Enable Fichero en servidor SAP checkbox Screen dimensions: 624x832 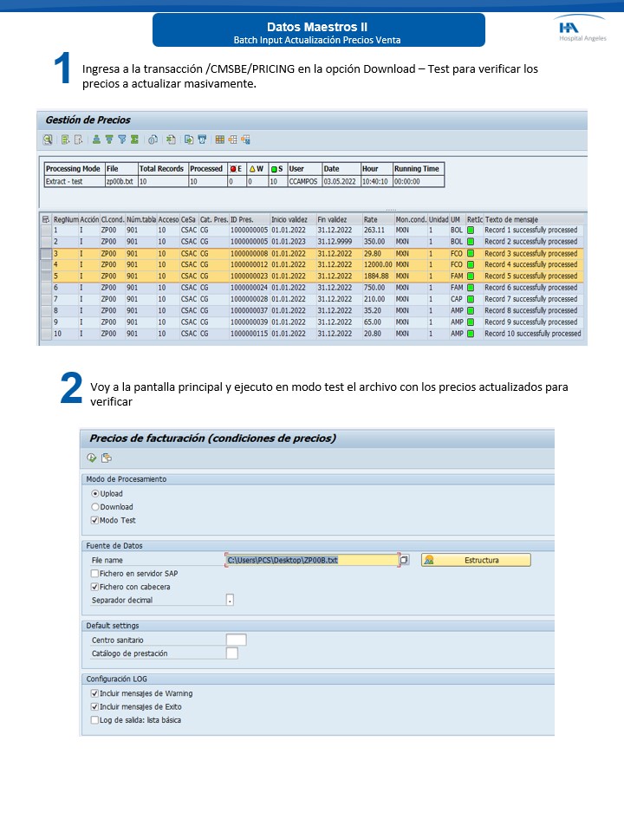pyautogui.click(x=95, y=574)
